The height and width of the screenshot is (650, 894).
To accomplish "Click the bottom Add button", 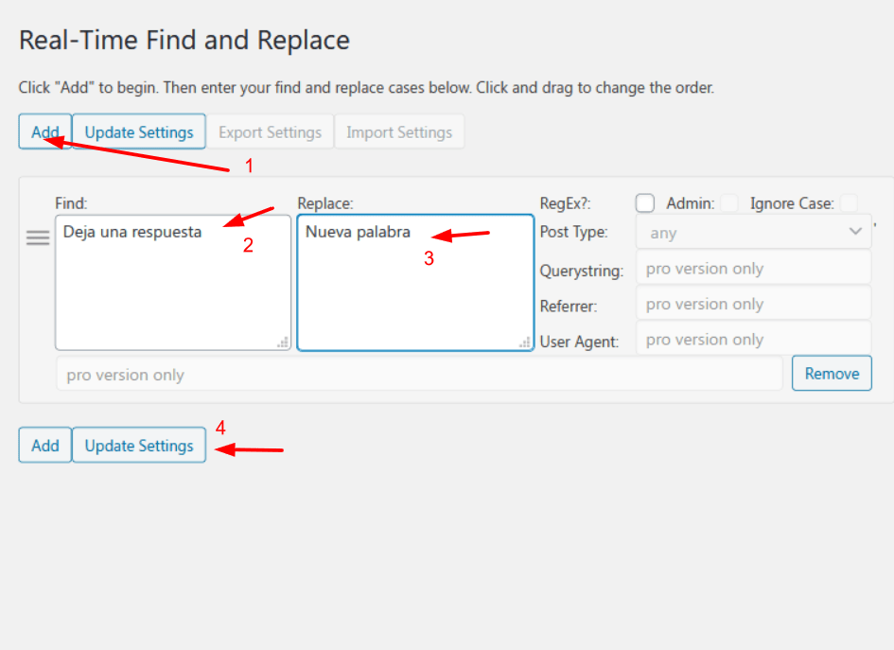I will coord(45,446).
